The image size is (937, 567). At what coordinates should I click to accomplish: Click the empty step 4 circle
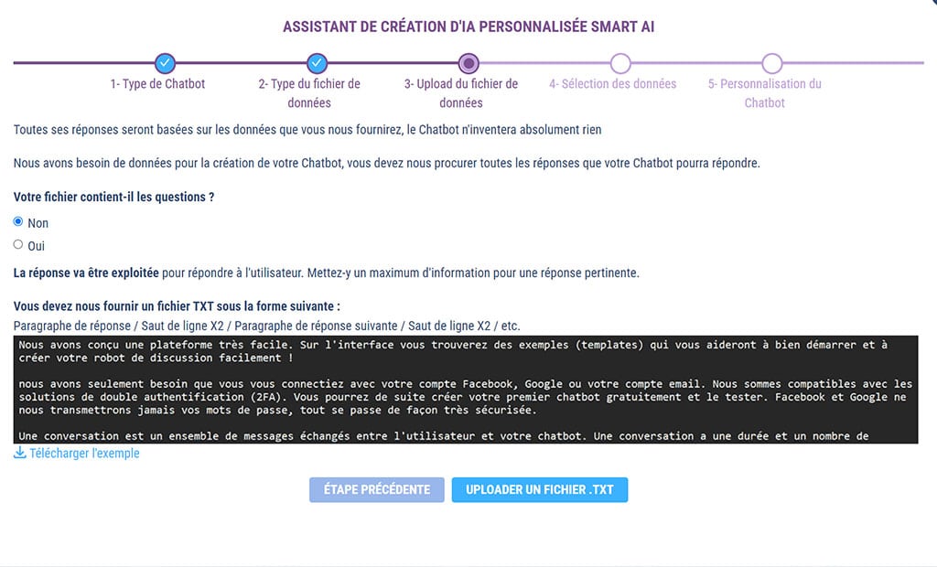(x=620, y=63)
